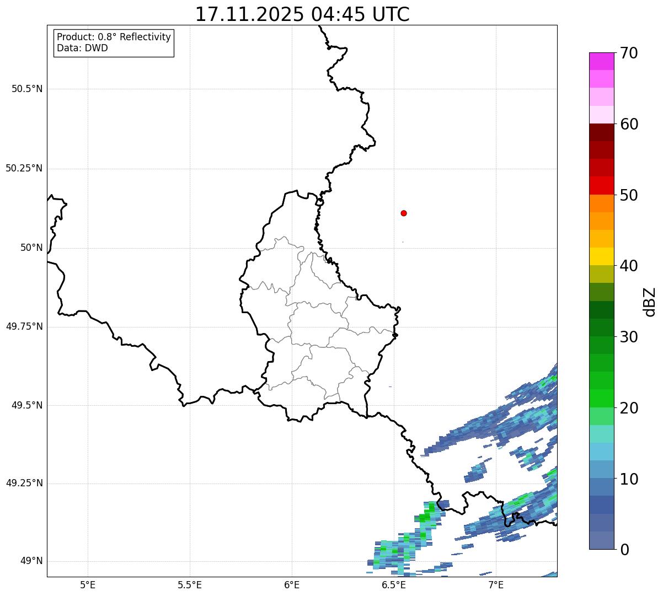
Task: Click the 6.5°E longitude label
Action: click(x=394, y=585)
